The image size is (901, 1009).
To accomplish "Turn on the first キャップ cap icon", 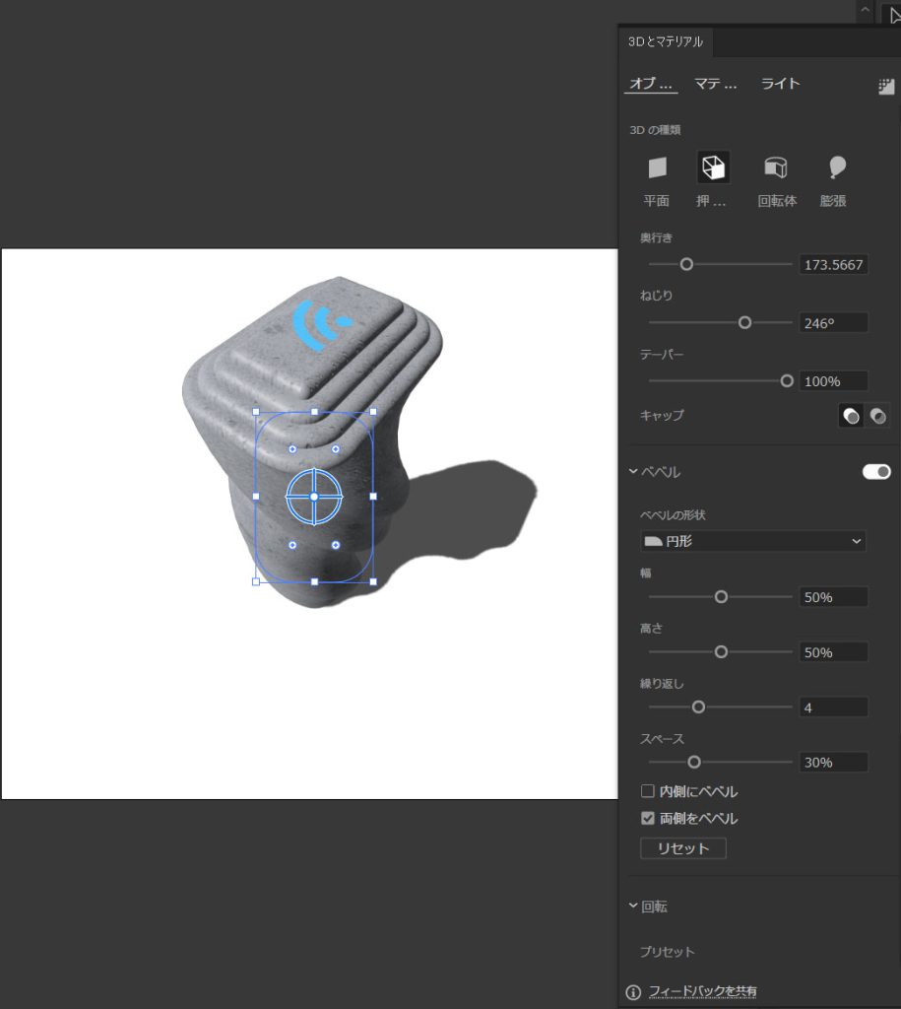I will 851,417.
